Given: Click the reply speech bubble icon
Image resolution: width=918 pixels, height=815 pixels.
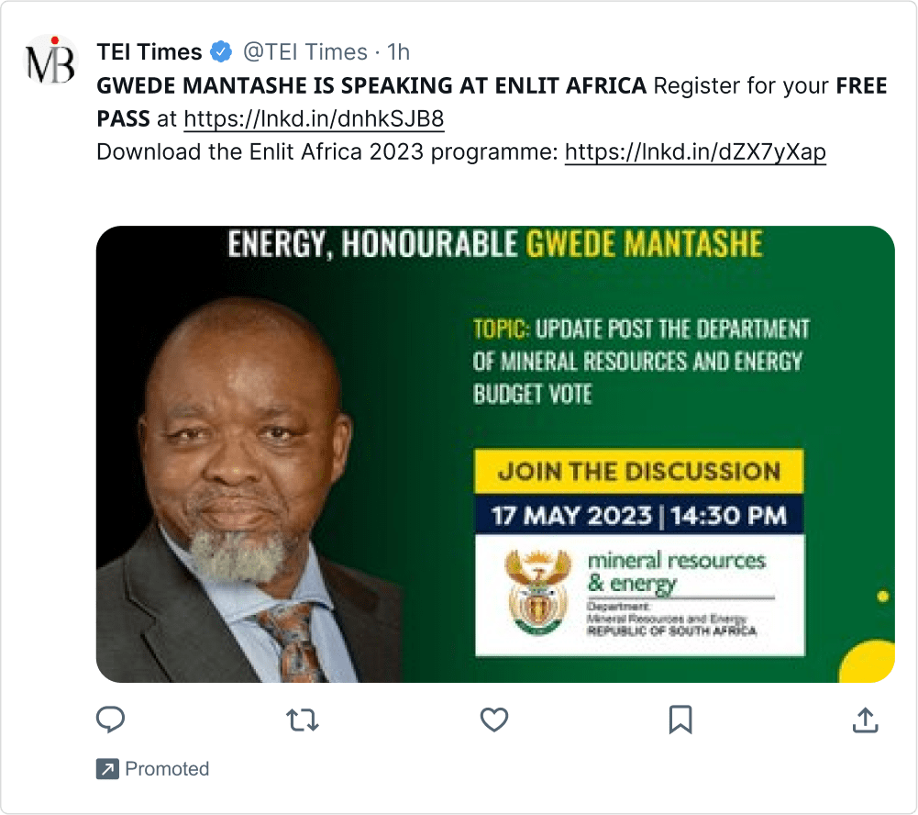Looking at the screenshot, I should (111, 720).
